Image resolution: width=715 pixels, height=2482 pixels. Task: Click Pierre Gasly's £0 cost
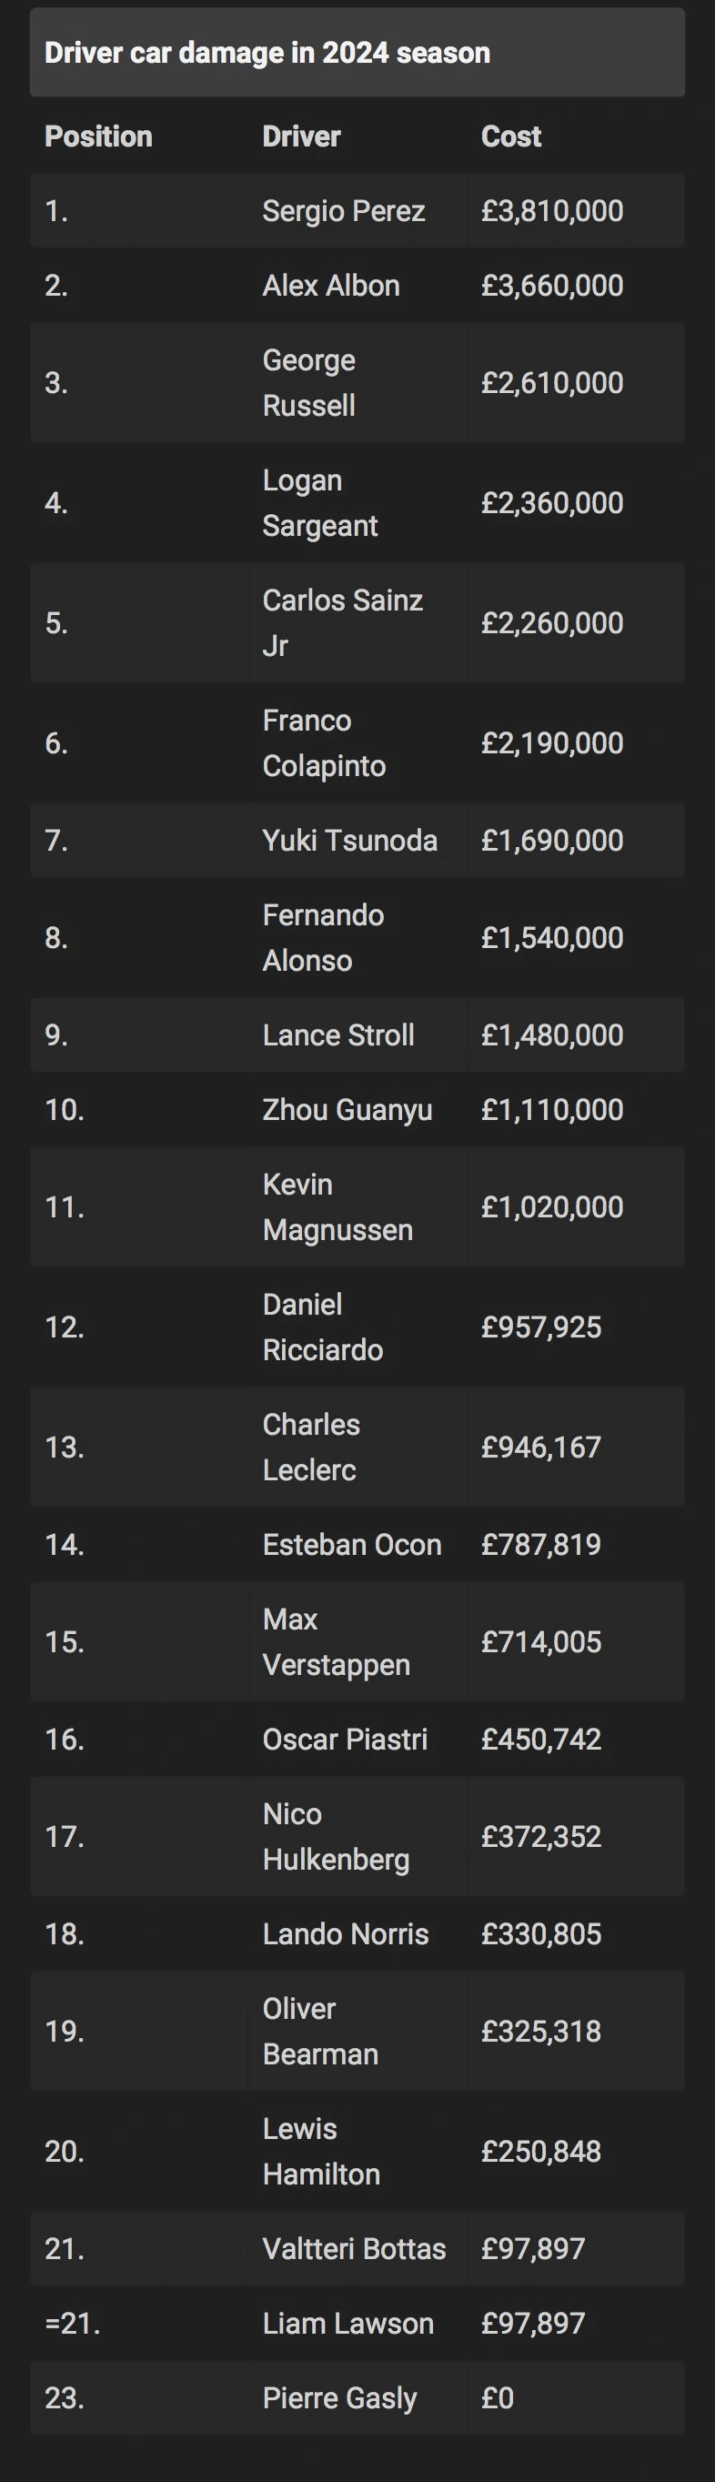[498, 2398]
